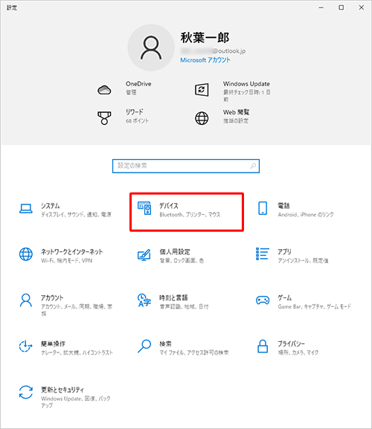
Task: Click the アカウント heading text
Action: (52, 297)
